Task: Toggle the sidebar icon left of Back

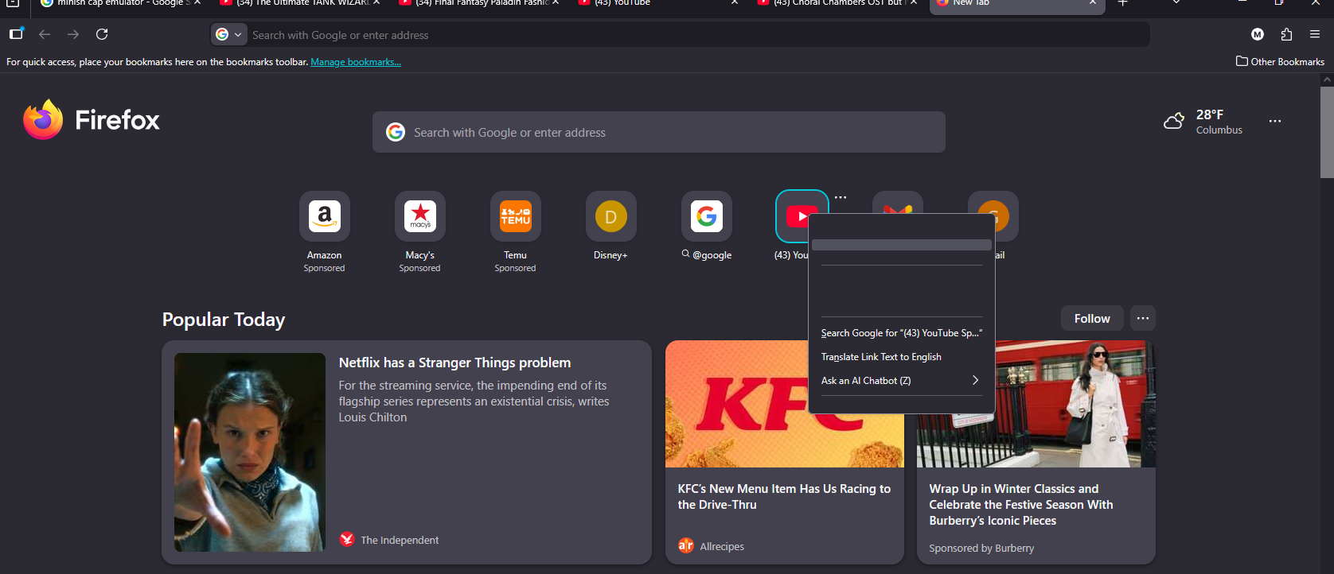Action: click(16, 34)
